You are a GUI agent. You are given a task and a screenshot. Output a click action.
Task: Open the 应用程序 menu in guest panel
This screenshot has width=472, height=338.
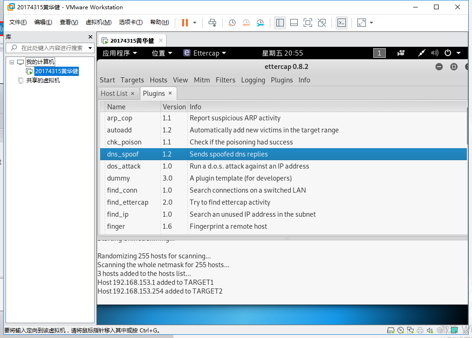tap(120, 53)
